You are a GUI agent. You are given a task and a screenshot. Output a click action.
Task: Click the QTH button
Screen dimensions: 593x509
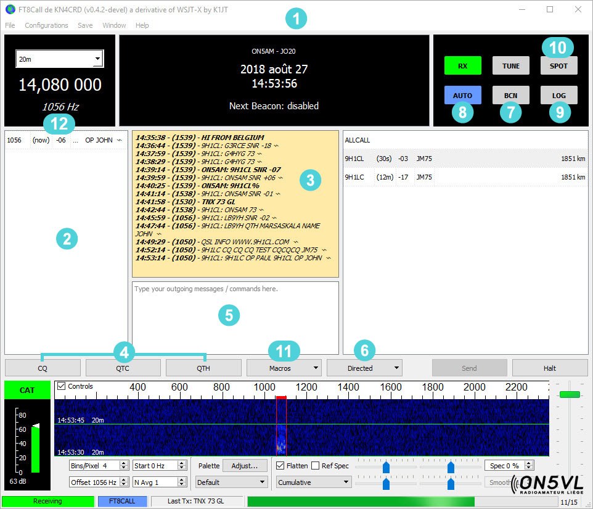click(x=203, y=368)
